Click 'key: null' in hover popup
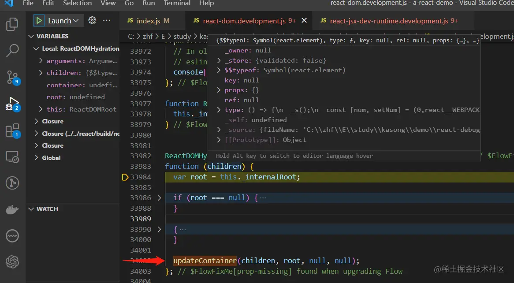The image size is (514, 283). click(x=242, y=80)
